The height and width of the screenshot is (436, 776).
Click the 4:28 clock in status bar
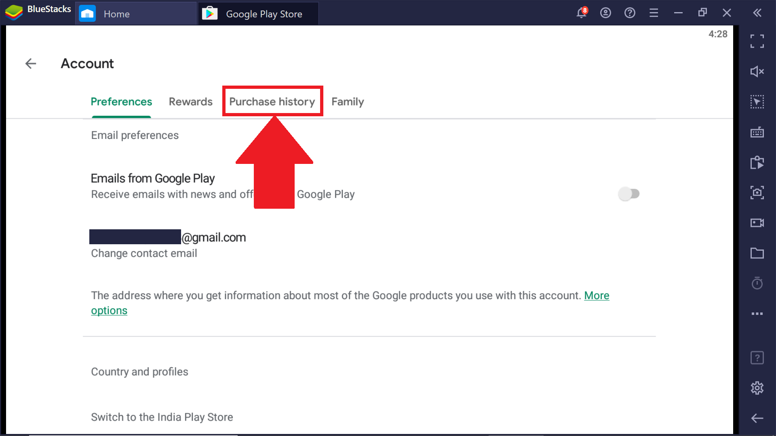click(x=718, y=34)
